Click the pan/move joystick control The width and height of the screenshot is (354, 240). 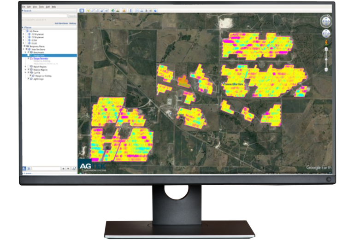coord(325,34)
